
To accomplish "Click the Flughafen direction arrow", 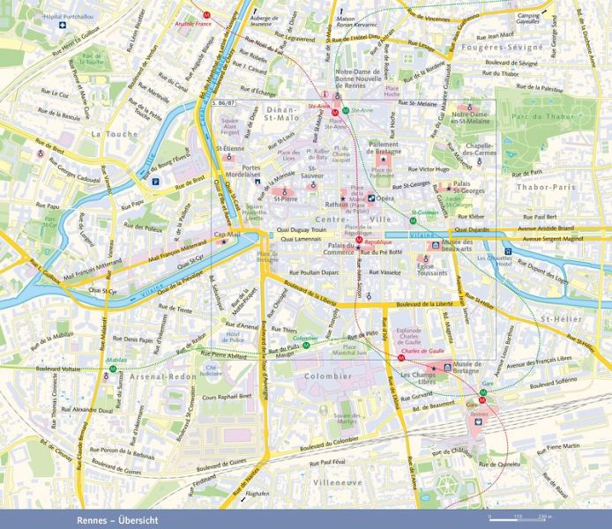I will coord(243,499).
